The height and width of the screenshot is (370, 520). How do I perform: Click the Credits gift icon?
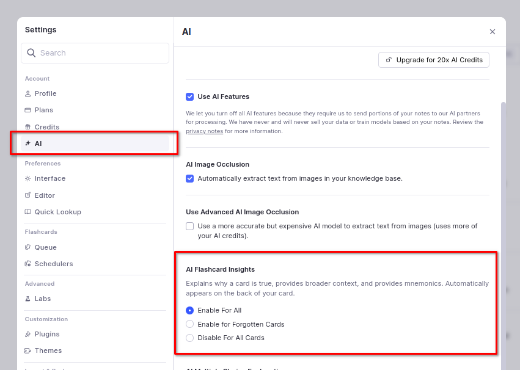27,127
